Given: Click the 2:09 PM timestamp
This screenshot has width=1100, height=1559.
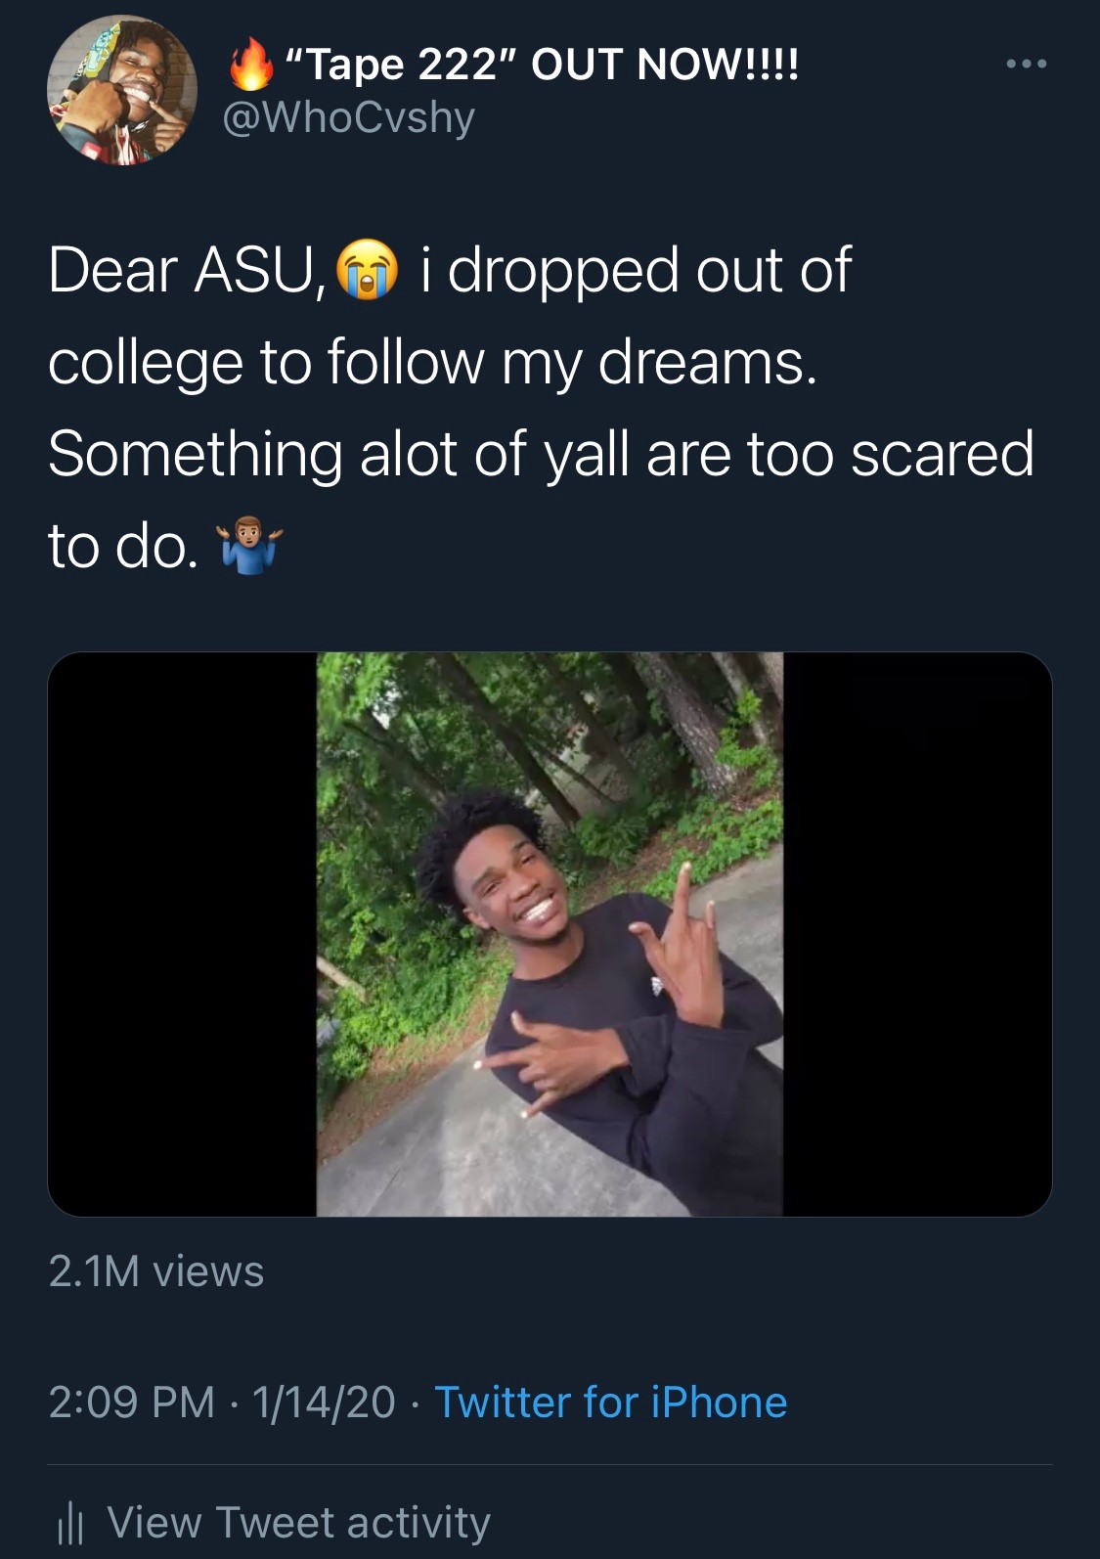Looking at the screenshot, I should tap(131, 1402).
